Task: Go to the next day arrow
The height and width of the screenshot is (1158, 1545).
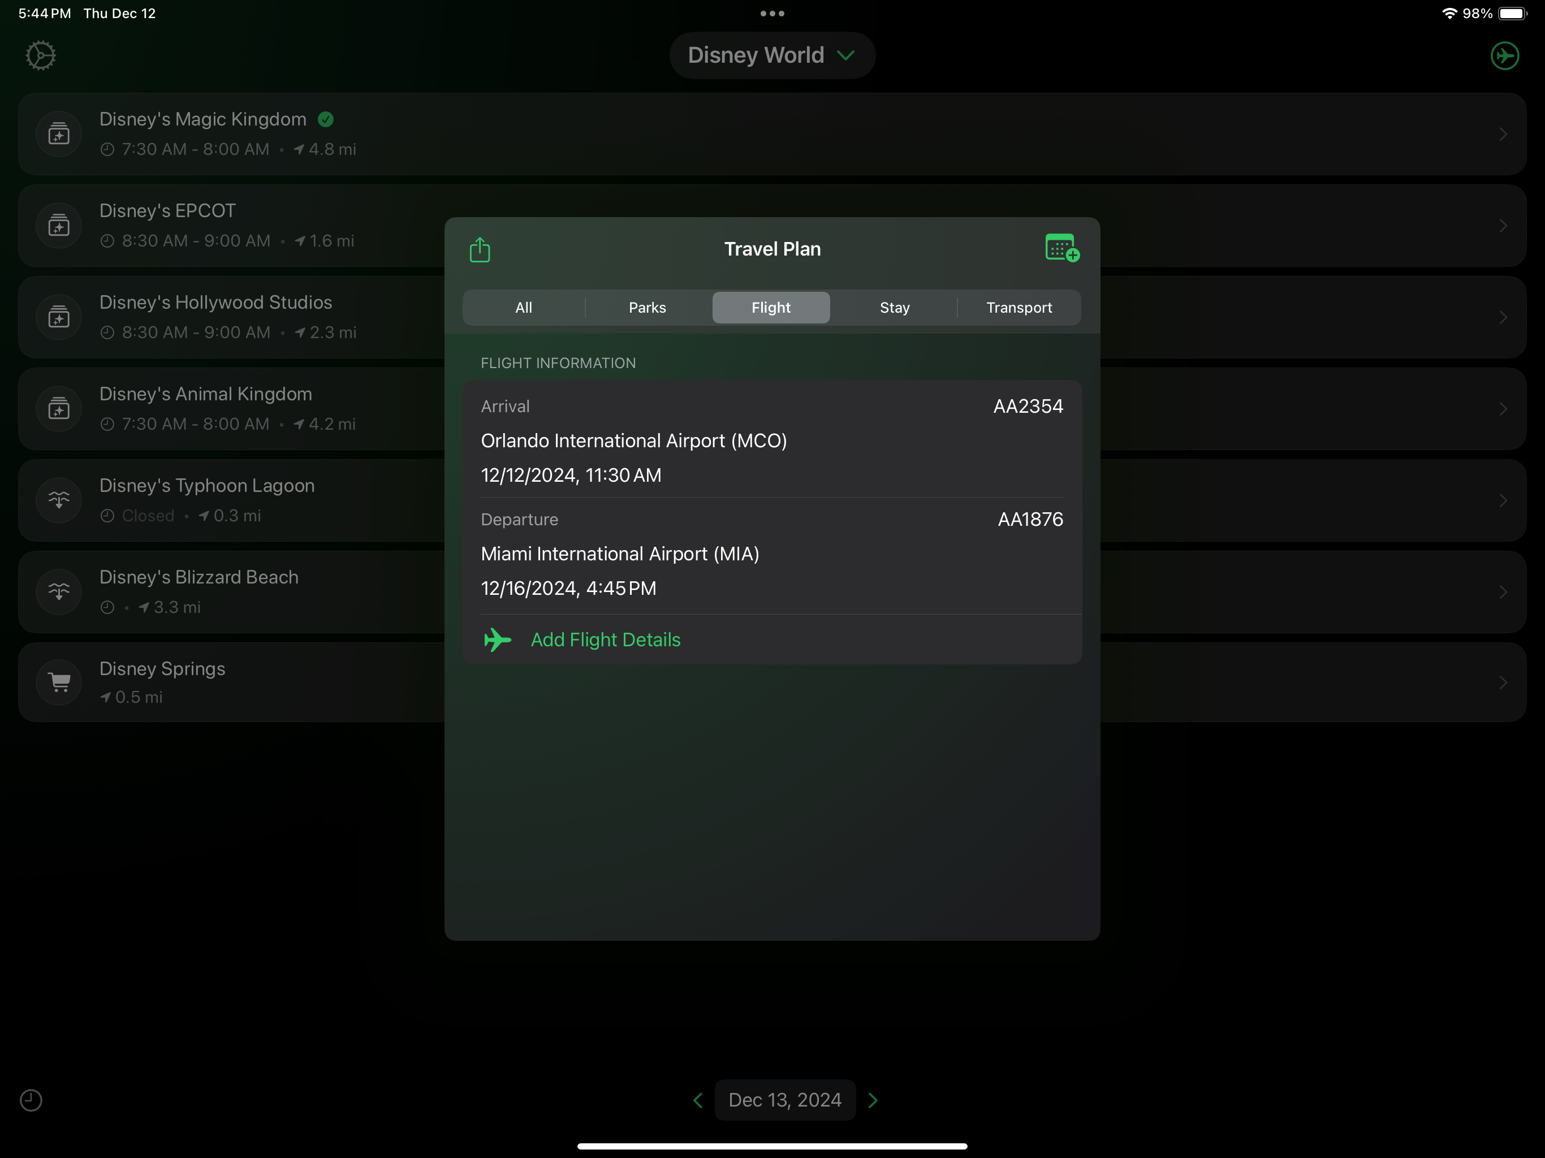Action: pos(873,1100)
